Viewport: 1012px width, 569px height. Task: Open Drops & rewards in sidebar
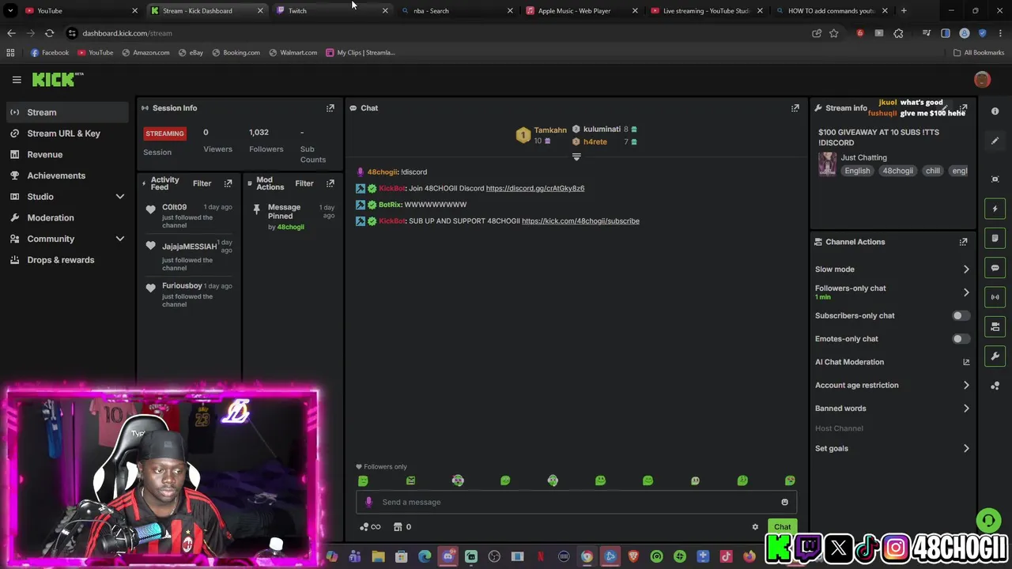click(67, 260)
